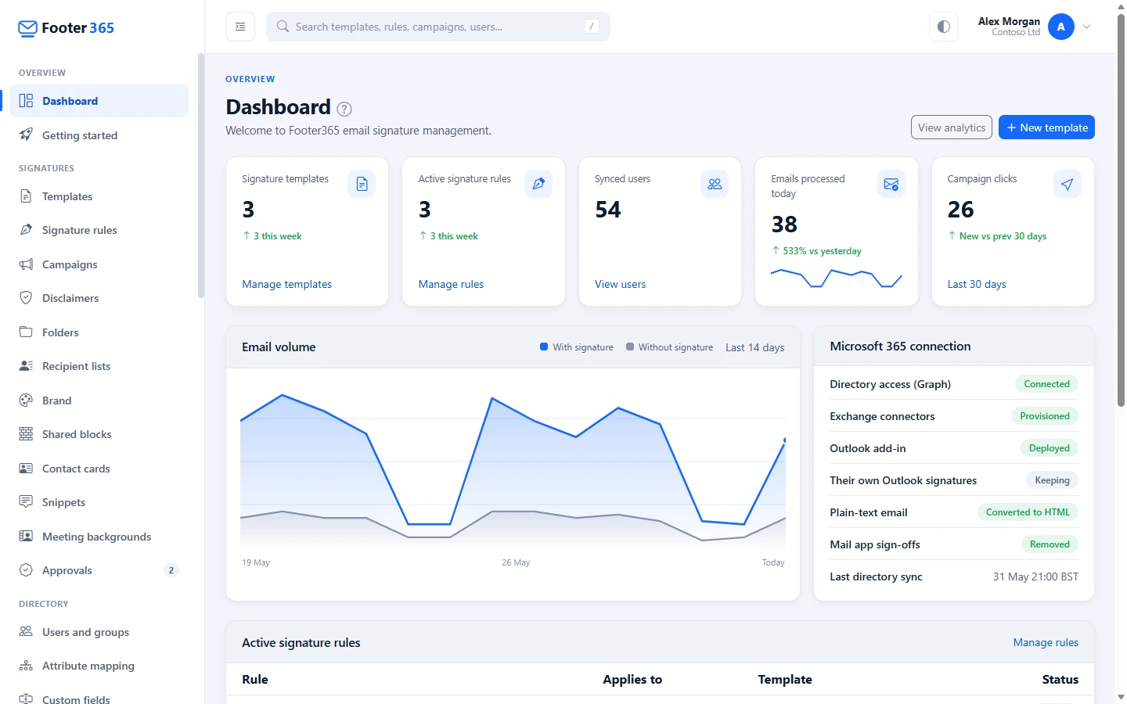Click the Folders icon in the sidebar
This screenshot has width=1127, height=704.
click(26, 332)
